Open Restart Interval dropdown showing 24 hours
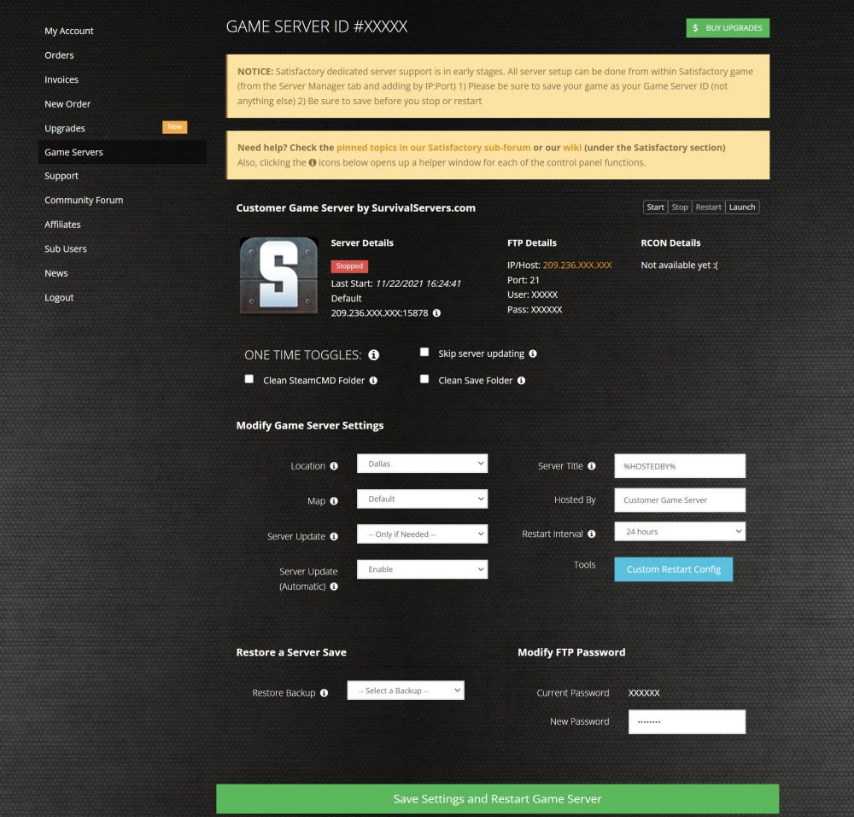Screen dimensions: 854x817 click(680, 531)
